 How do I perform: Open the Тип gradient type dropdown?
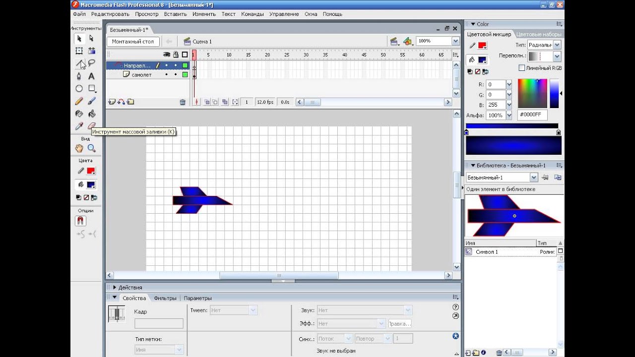click(544, 45)
